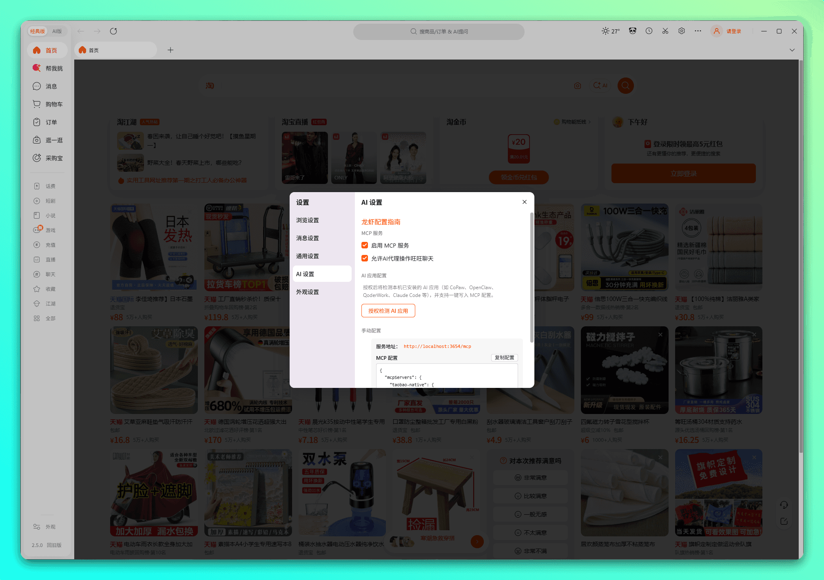
Task: Click the scissors screenshot icon in toolbar
Action: (665, 31)
